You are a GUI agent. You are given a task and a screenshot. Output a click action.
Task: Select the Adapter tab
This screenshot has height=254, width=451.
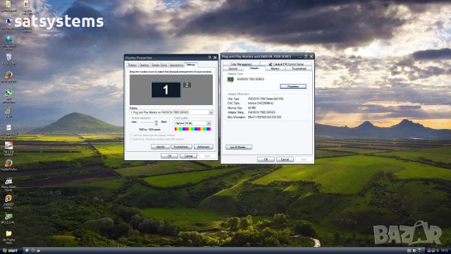pos(254,68)
